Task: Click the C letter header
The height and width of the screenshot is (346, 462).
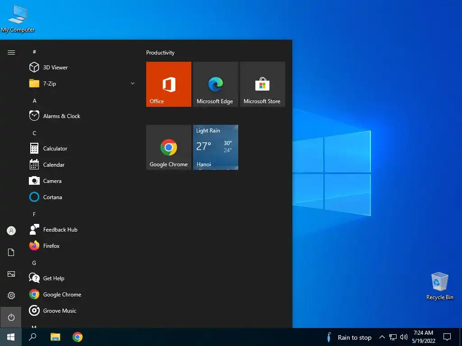Action: [34, 133]
